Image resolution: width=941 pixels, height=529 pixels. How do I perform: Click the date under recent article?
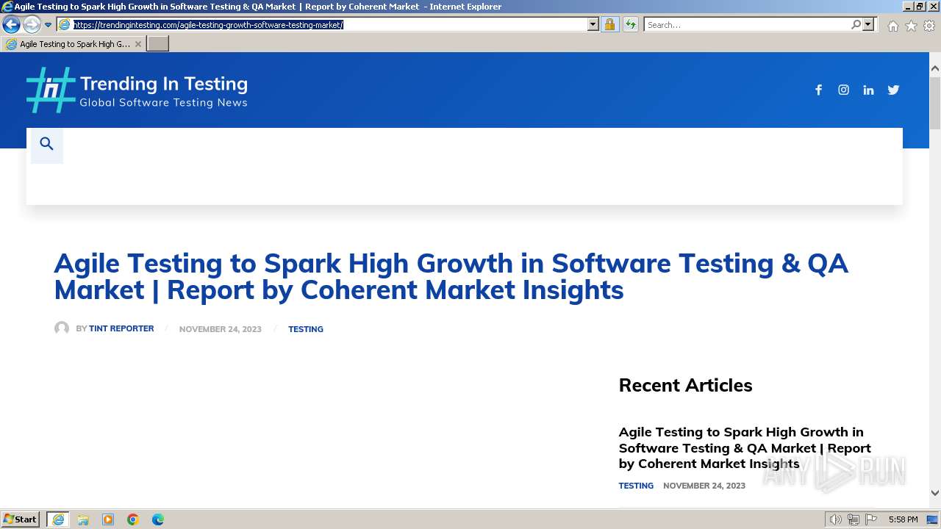click(704, 486)
